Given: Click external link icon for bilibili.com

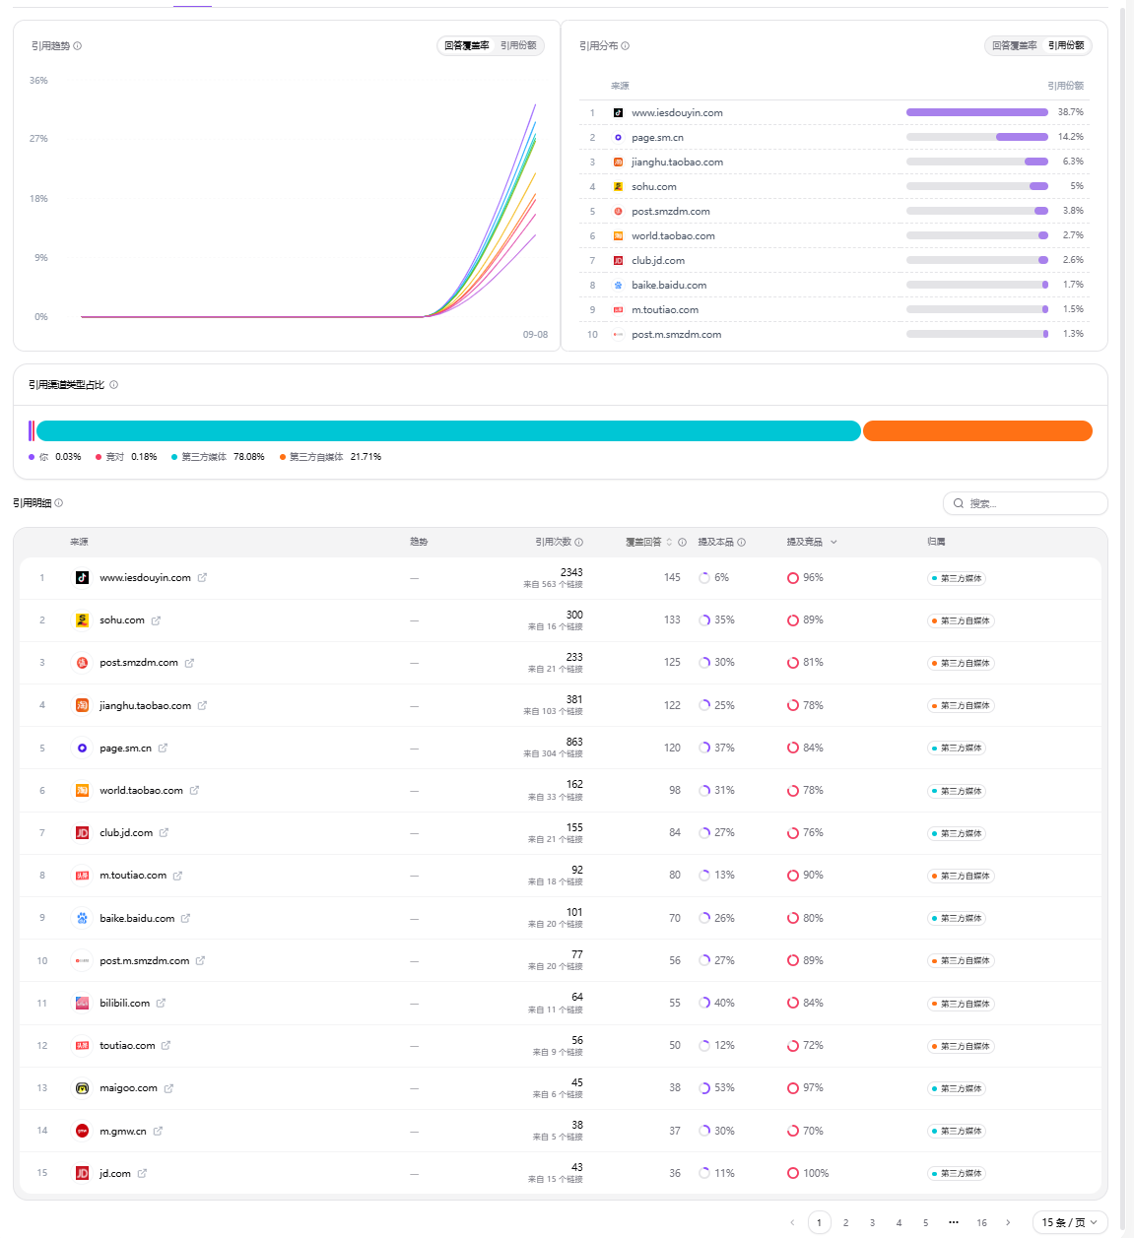Looking at the screenshot, I should pos(161,1004).
